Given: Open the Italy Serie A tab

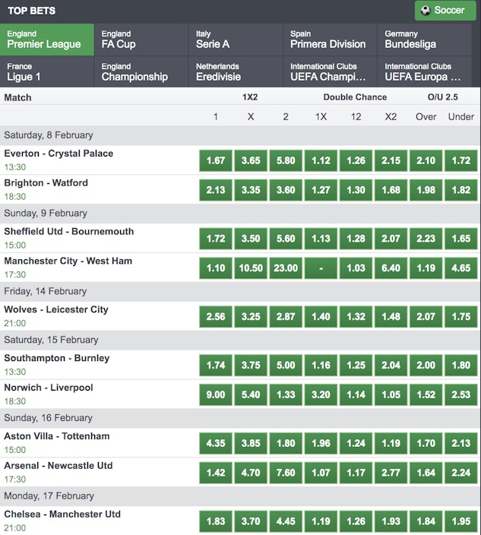Looking at the screenshot, I should pyautogui.click(x=235, y=40).
